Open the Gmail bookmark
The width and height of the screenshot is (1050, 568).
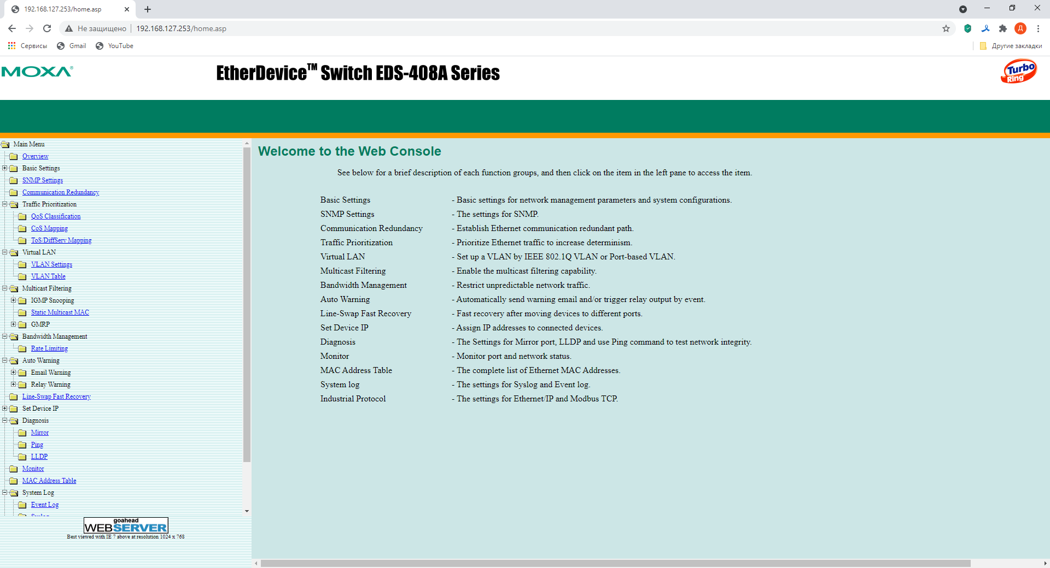[72, 46]
